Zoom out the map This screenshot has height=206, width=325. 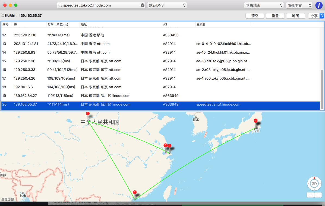click(310, 195)
